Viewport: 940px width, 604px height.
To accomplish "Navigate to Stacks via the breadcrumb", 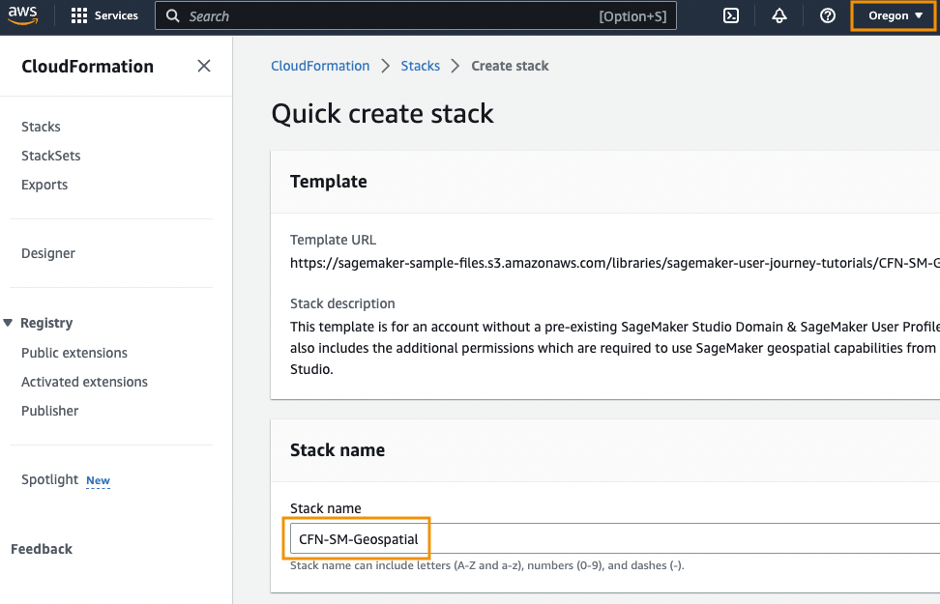I will click(x=420, y=65).
